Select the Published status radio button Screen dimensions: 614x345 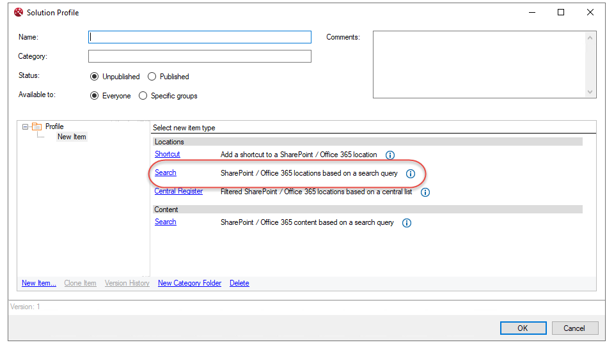(152, 77)
